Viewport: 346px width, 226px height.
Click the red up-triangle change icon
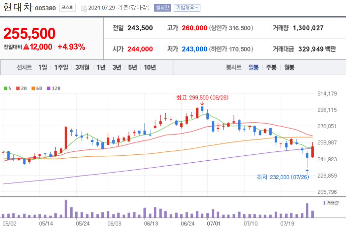click(x=26, y=47)
